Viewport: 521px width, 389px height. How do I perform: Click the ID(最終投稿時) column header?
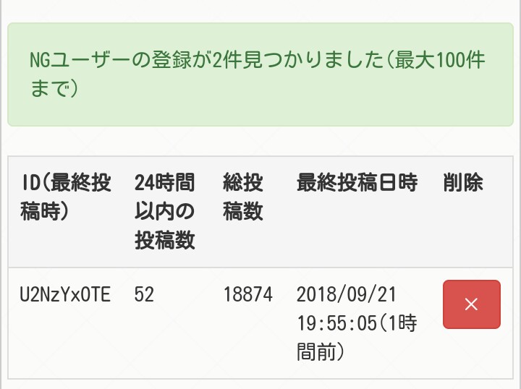(65, 197)
